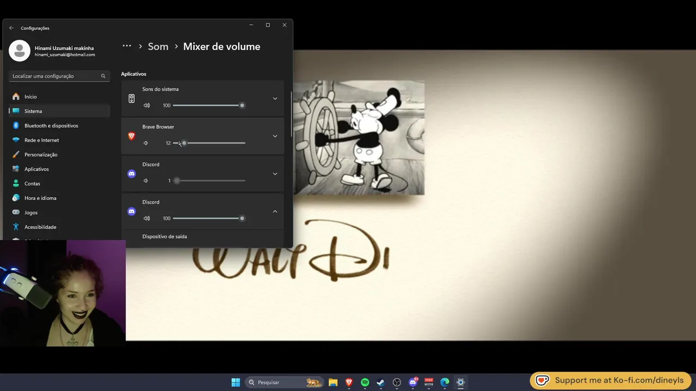Image resolution: width=696 pixels, height=391 pixels.
Task: Click the Brave Browser volume slider
Action: point(209,143)
